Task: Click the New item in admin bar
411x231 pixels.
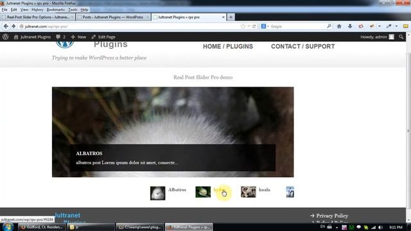Action: (78, 37)
